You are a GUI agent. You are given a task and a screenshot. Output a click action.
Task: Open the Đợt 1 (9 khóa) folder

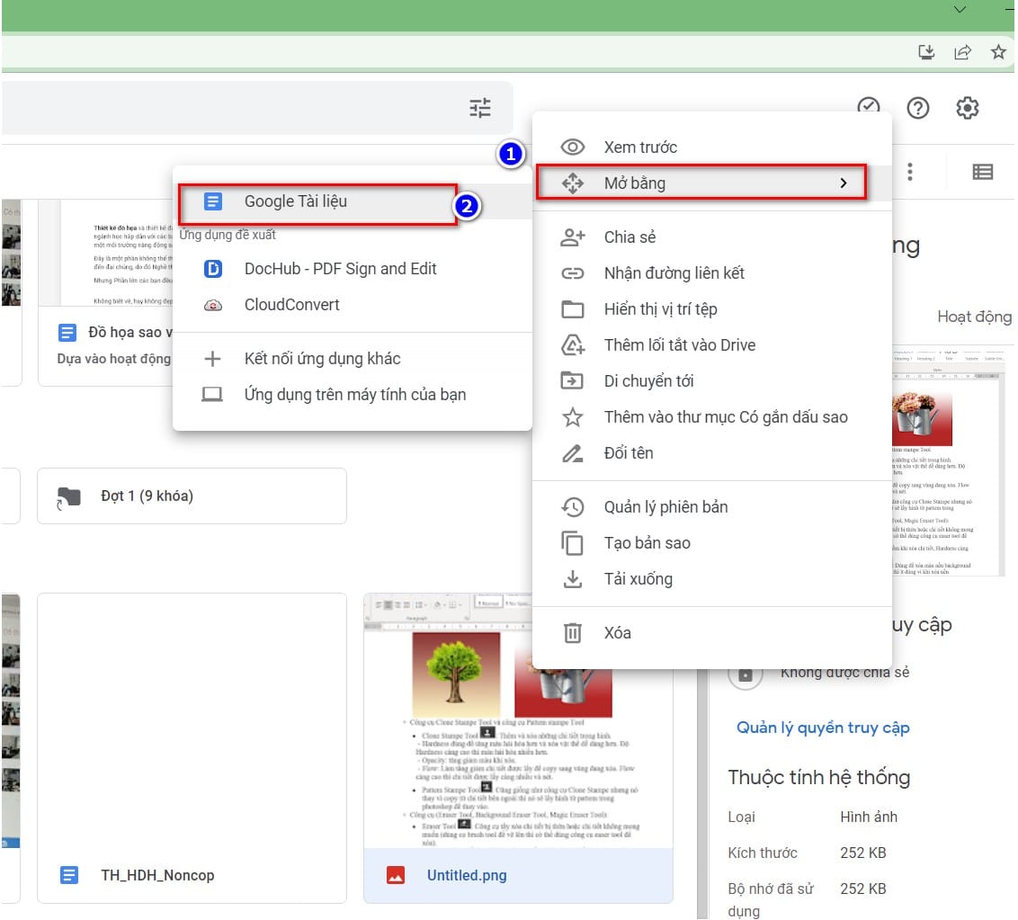point(192,496)
